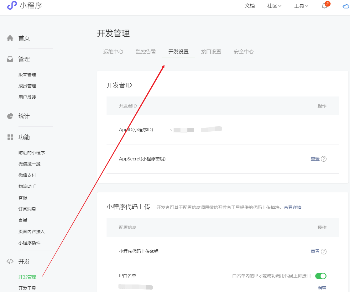Open 微信支付 in sidebar
Image resolution: width=350 pixels, height=292 pixels.
click(x=27, y=175)
